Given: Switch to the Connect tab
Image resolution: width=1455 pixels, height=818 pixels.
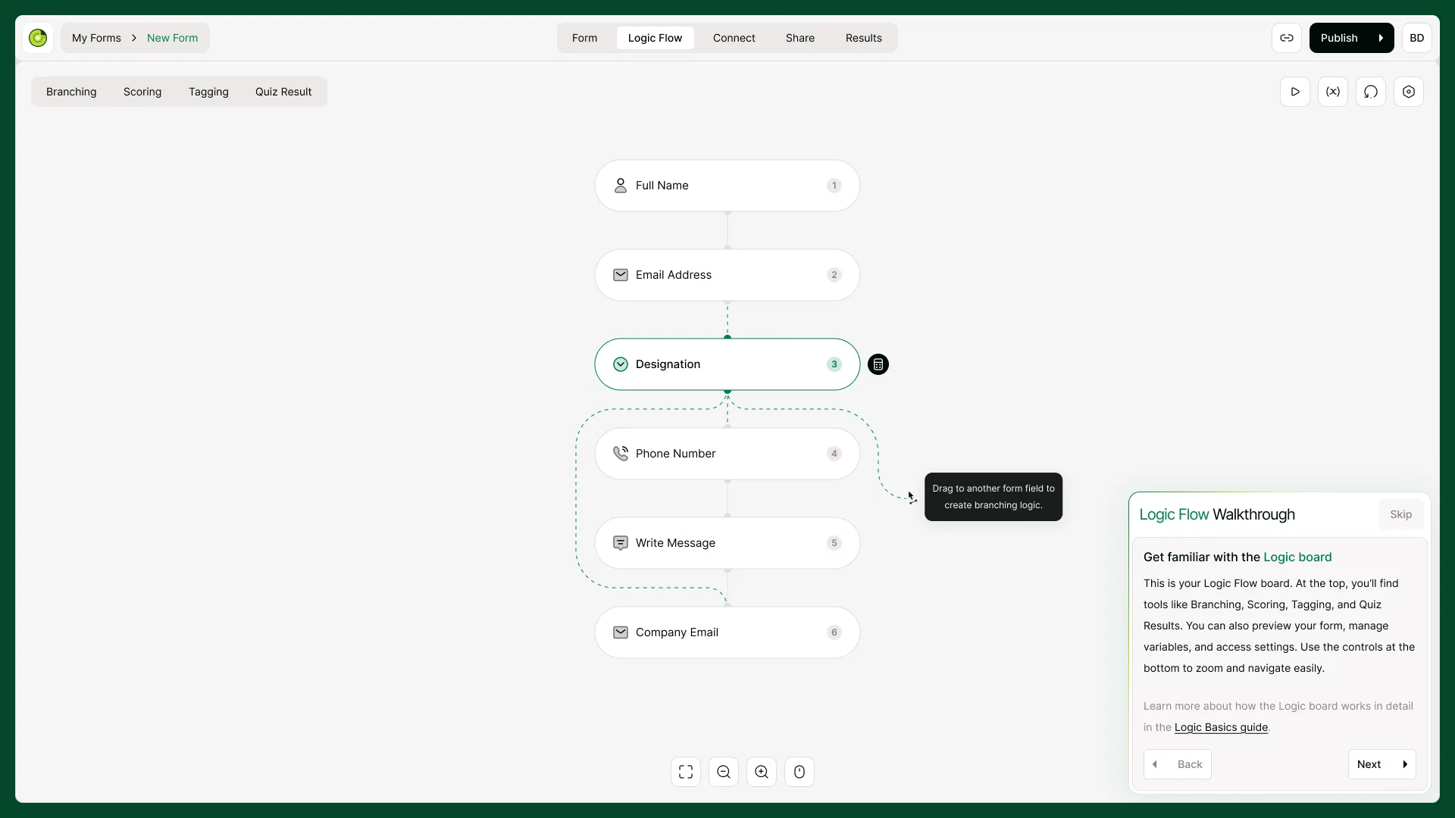Looking at the screenshot, I should [734, 38].
